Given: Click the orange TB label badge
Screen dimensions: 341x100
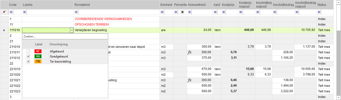Looking at the screenshot, I should [x=38, y=61].
